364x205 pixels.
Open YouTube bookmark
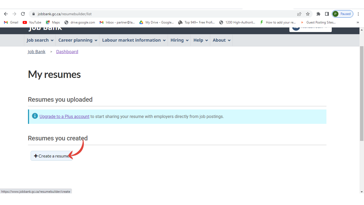click(x=32, y=22)
